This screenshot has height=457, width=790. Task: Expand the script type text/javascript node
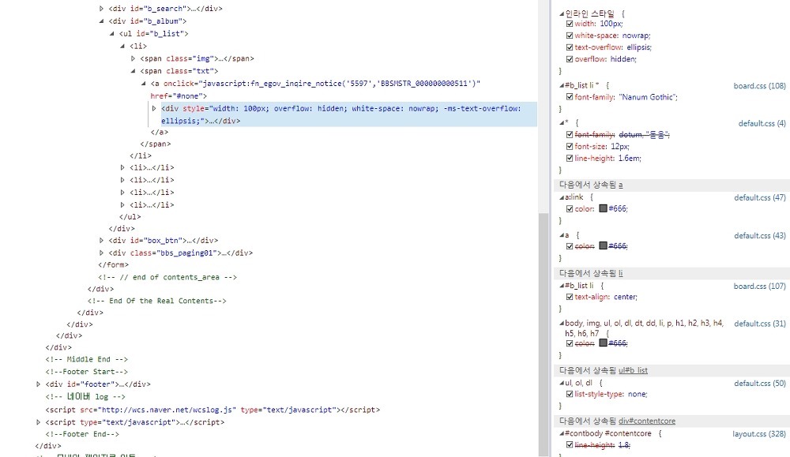[x=38, y=422]
